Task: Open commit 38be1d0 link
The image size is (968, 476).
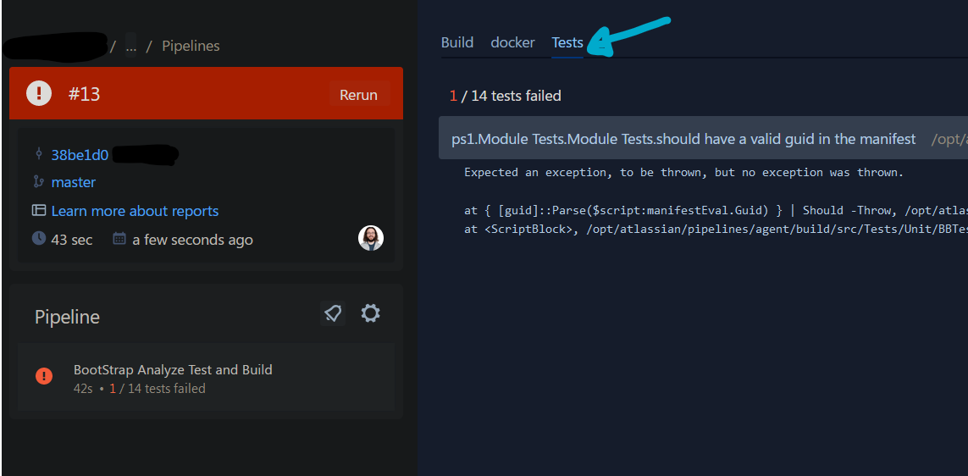Action: pyautogui.click(x=80, y=155)
